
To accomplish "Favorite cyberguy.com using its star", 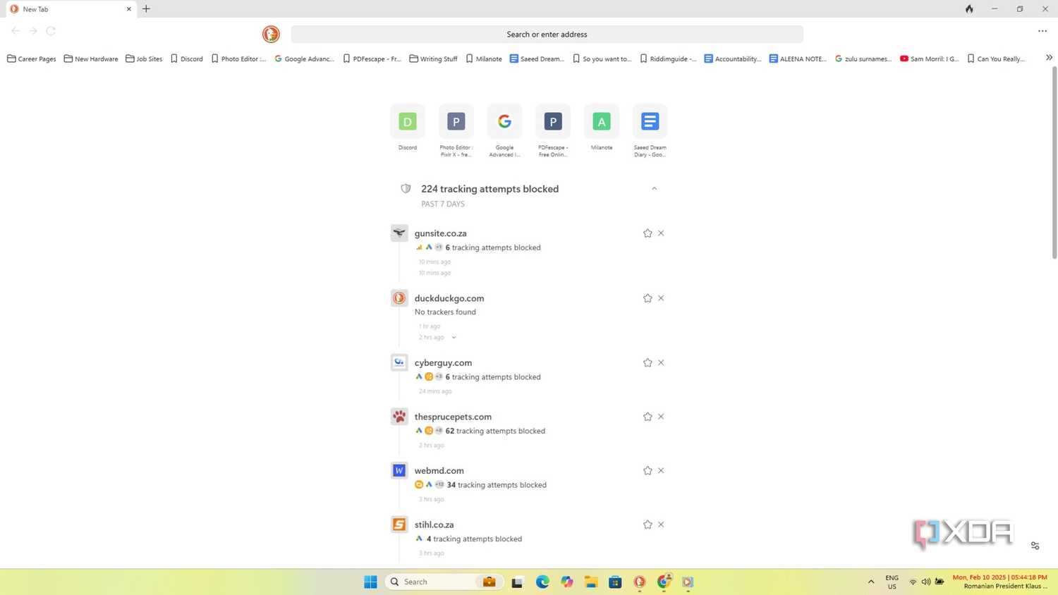I will (647, 363).
